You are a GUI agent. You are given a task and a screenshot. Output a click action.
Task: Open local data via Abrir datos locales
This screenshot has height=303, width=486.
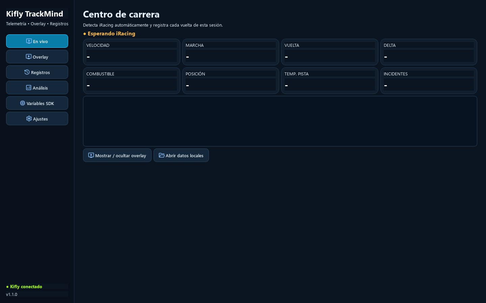pos(181,155)
